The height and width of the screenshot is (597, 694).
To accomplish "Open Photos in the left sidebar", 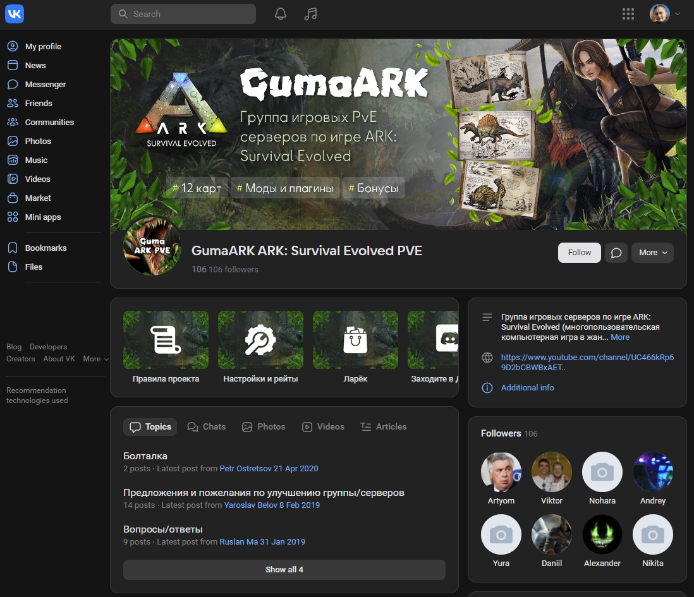I will point(38,142).
